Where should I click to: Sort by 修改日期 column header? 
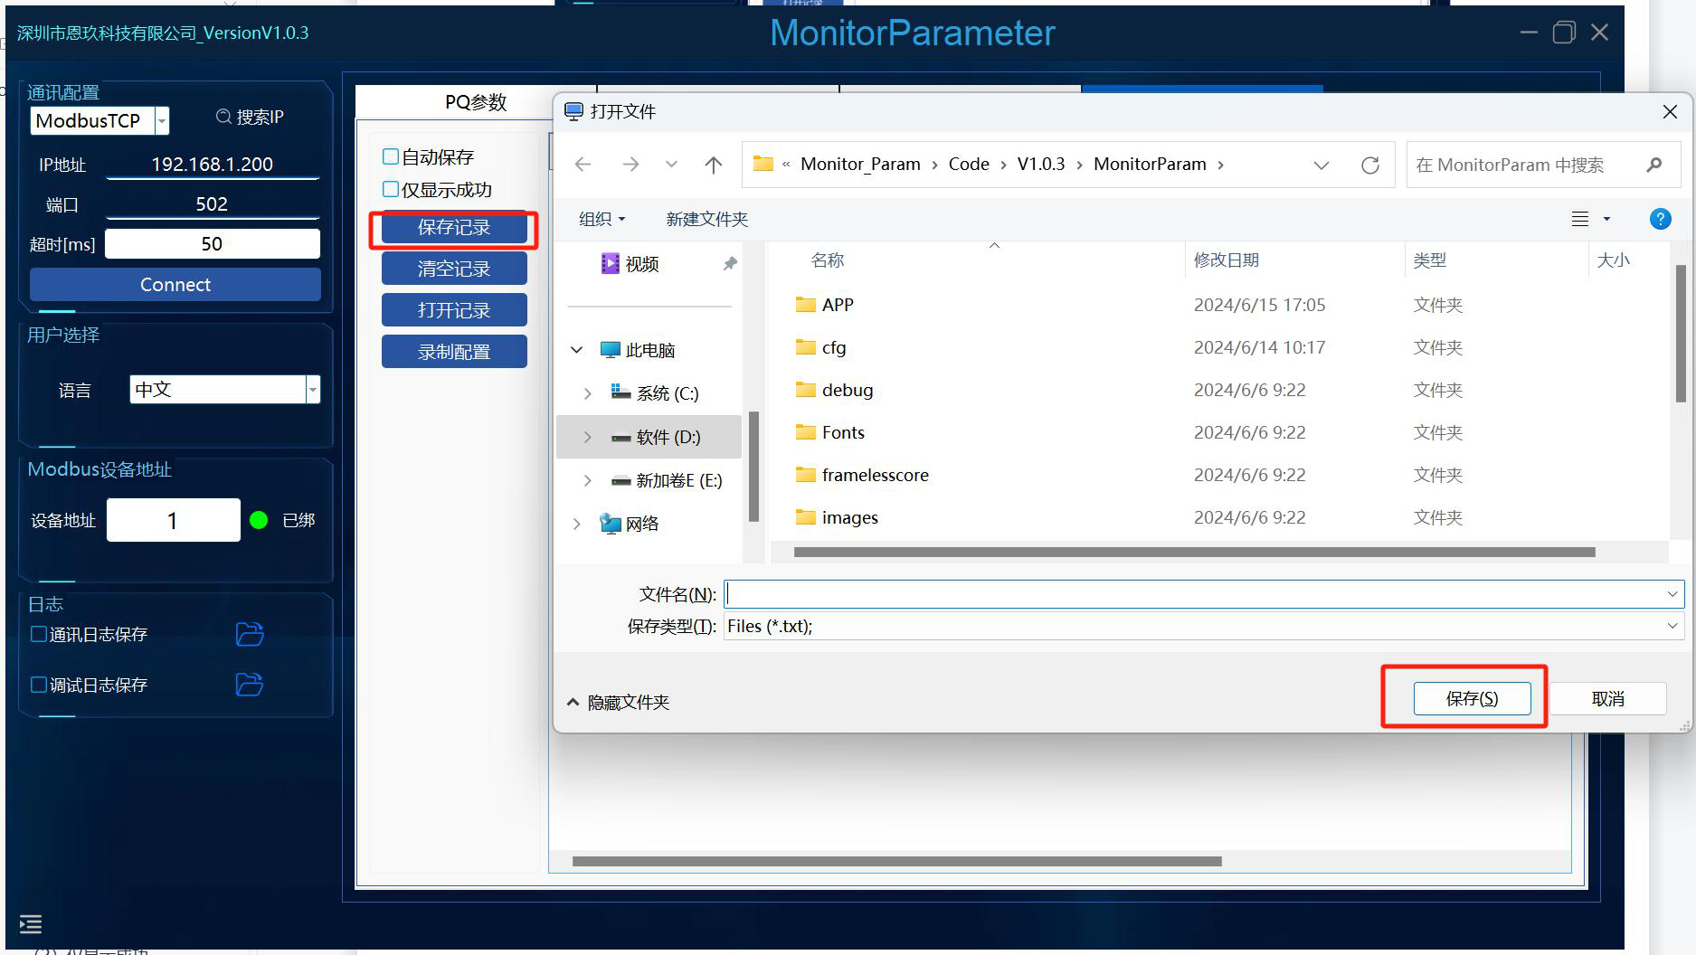coord(1227,260)
